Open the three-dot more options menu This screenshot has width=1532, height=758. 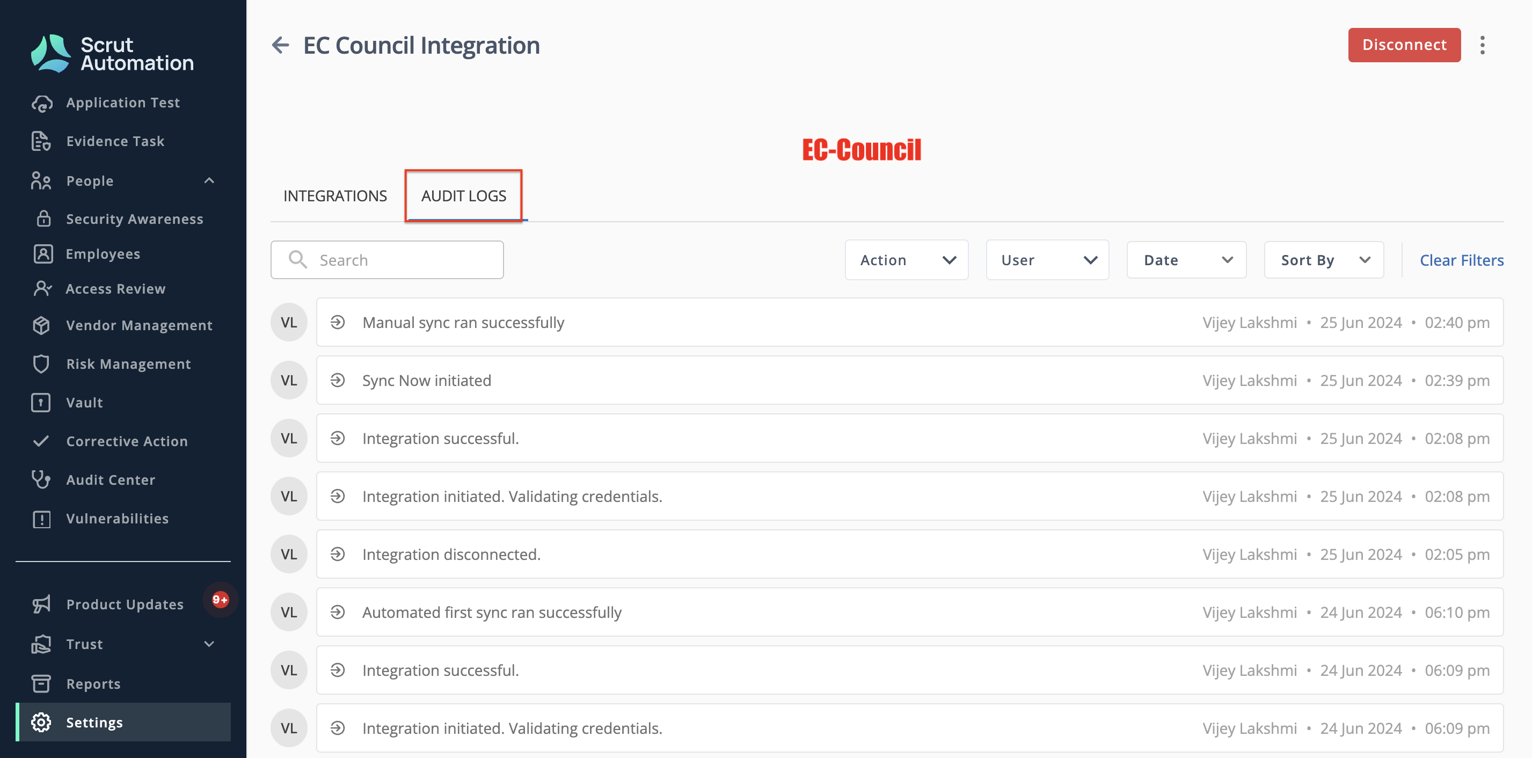(x=1482, y=45)
